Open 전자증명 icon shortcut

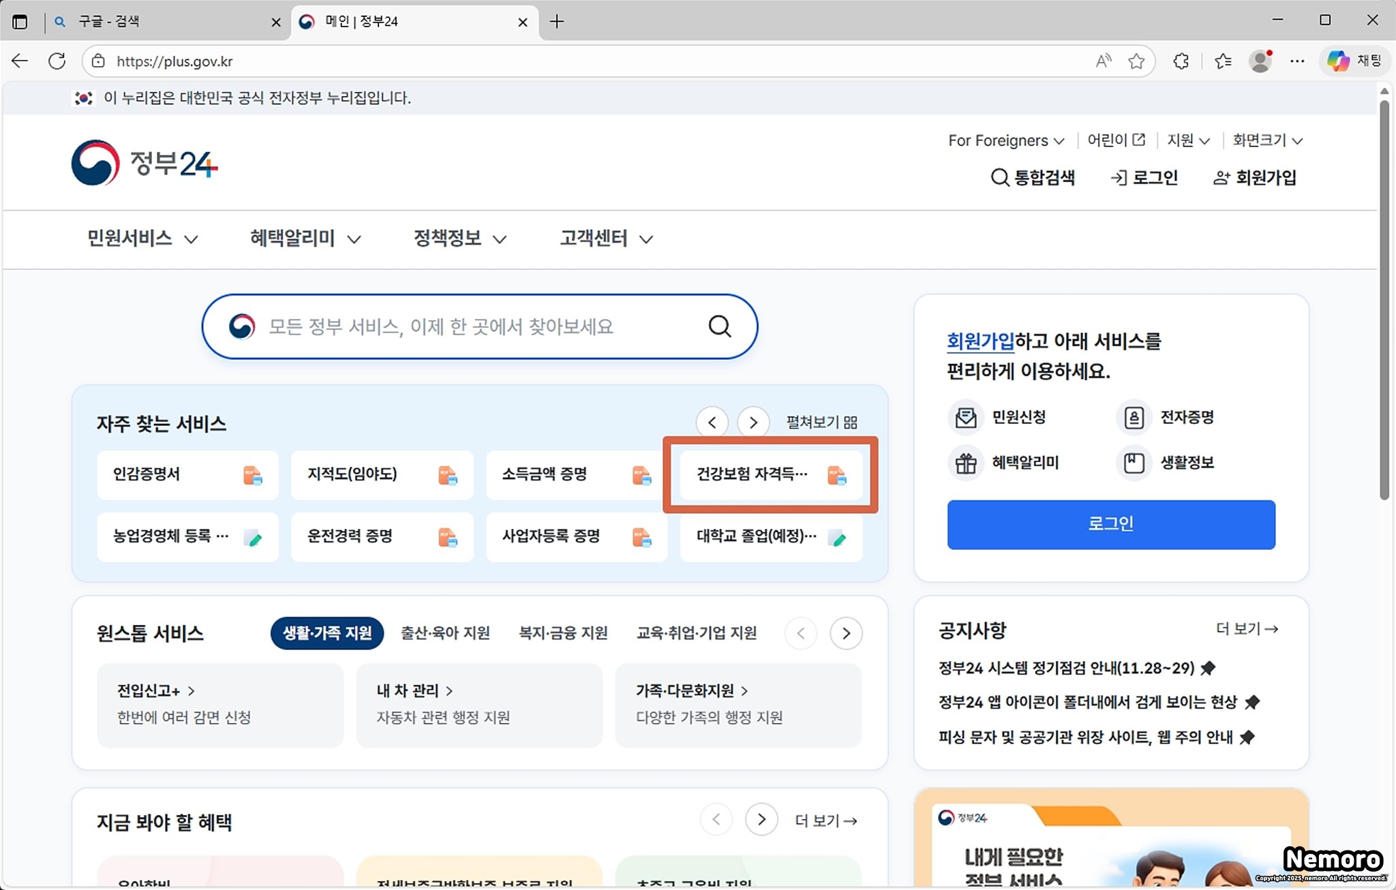(1134, 417)
